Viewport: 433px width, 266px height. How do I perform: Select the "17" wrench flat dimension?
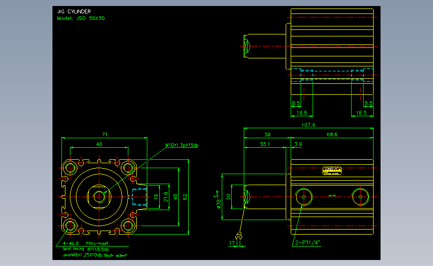point(232,243)
